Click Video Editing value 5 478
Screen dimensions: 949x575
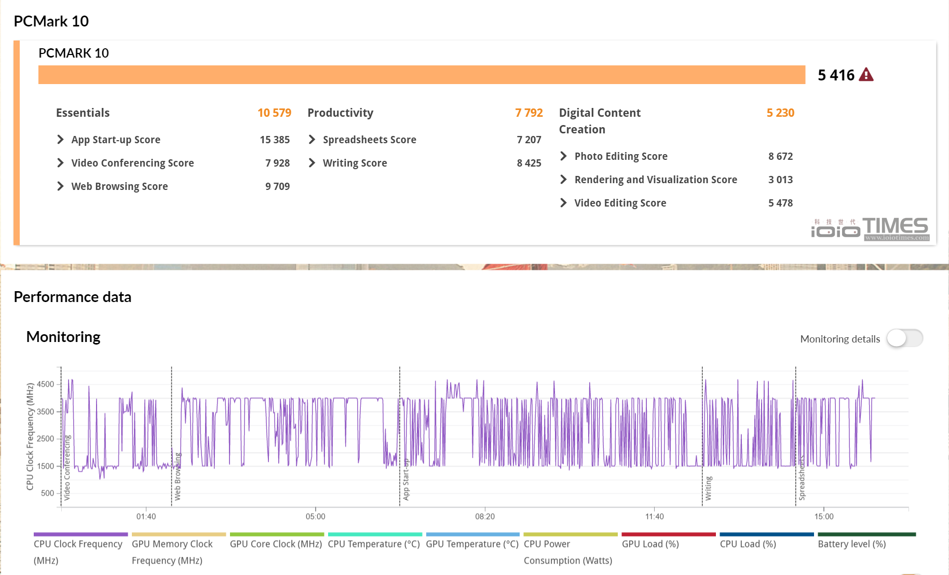pyautogui.click(x=780, y=203)
